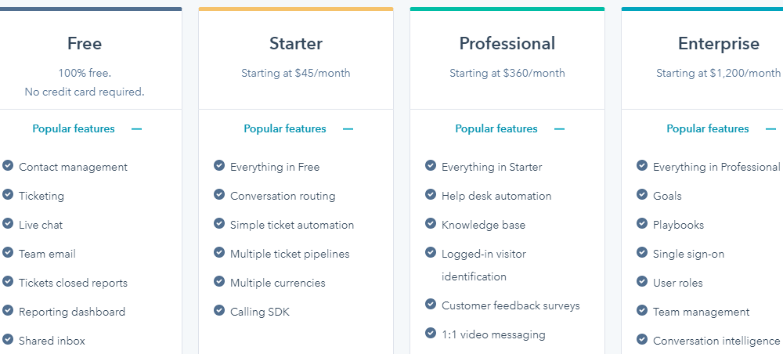This screenshot has height=354, width=783.
Task: Click the checkmark icon beside 1:1 video messaging
Action: click(431, 334)
